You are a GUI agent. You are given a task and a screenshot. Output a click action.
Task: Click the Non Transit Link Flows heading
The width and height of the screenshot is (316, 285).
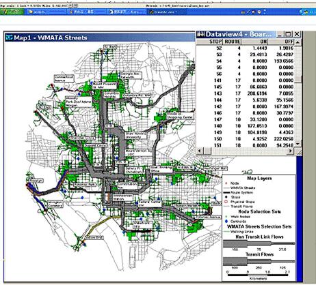coord(259,237)
